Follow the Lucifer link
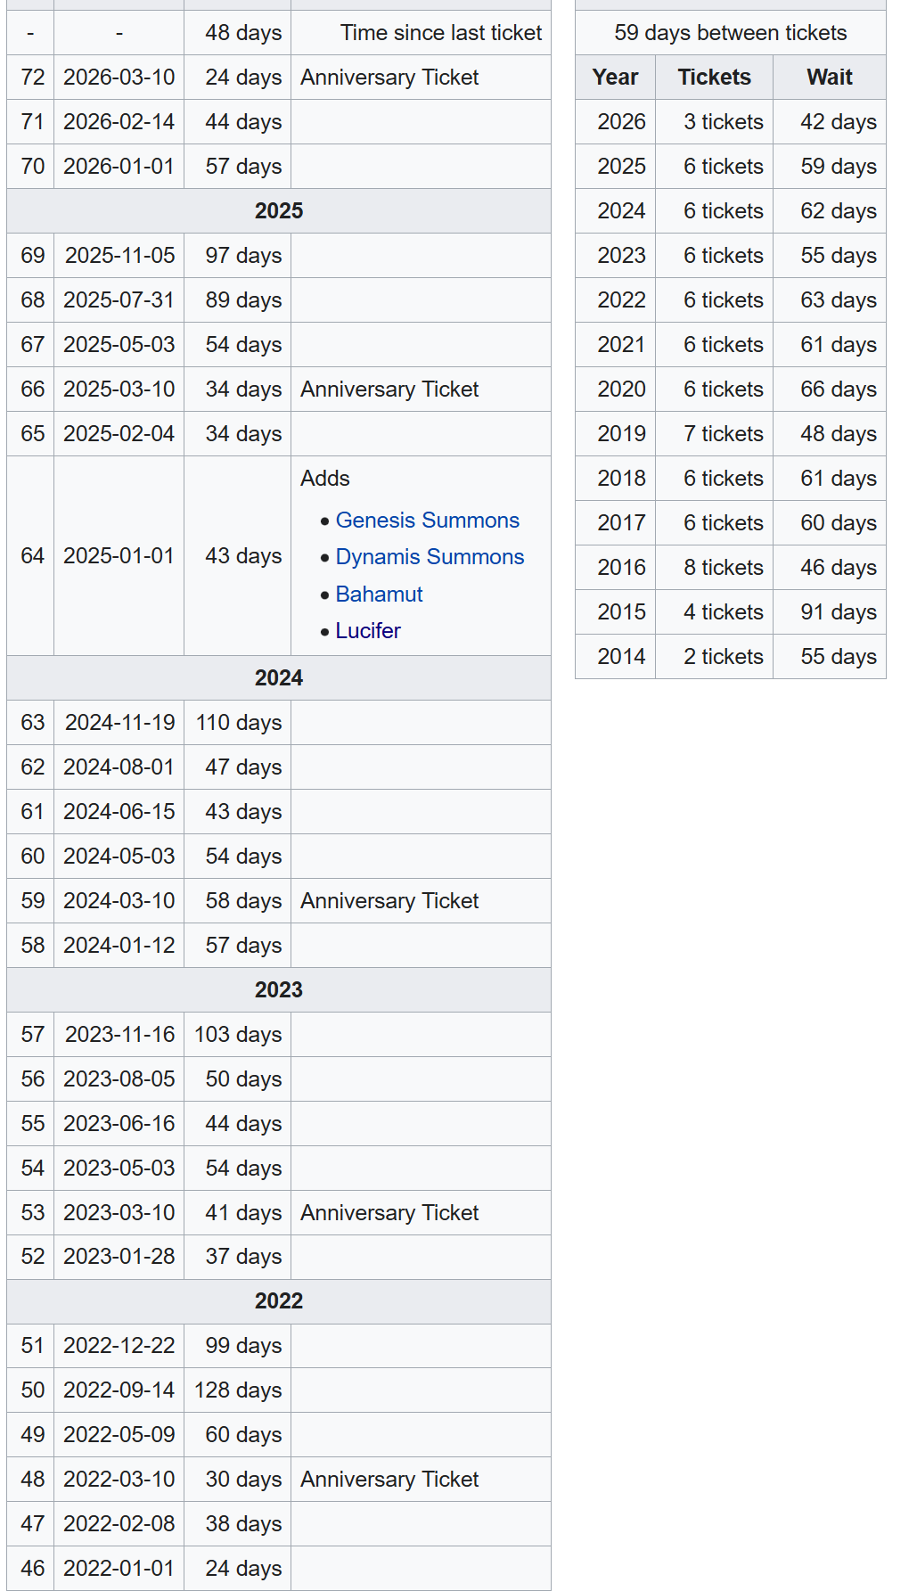Viewport: 917px width, 1591px height. coord(368,630)
